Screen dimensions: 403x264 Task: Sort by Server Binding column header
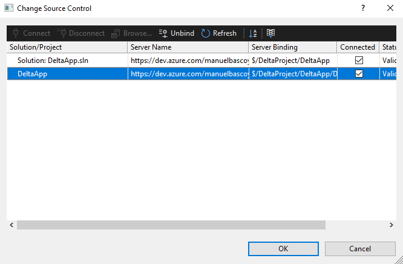tap(292, 47)
